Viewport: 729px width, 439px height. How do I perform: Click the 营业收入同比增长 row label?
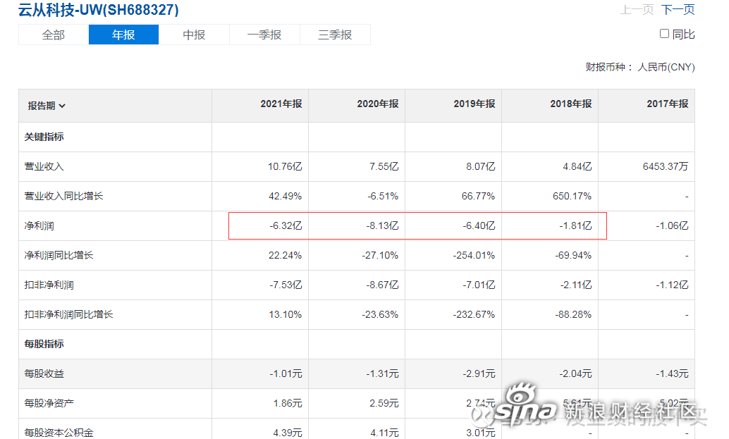63,196
